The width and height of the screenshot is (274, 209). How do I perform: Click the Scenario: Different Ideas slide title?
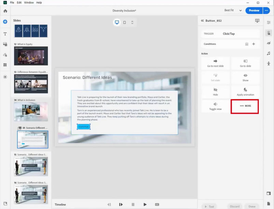pos(87,77)
